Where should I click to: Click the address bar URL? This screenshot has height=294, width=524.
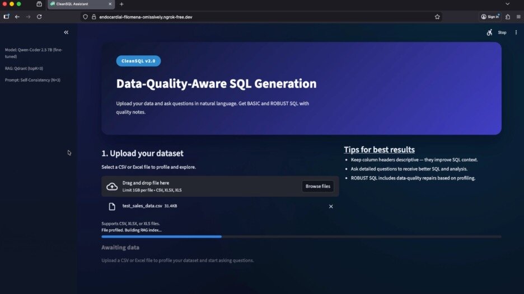[x=146, y=17]
